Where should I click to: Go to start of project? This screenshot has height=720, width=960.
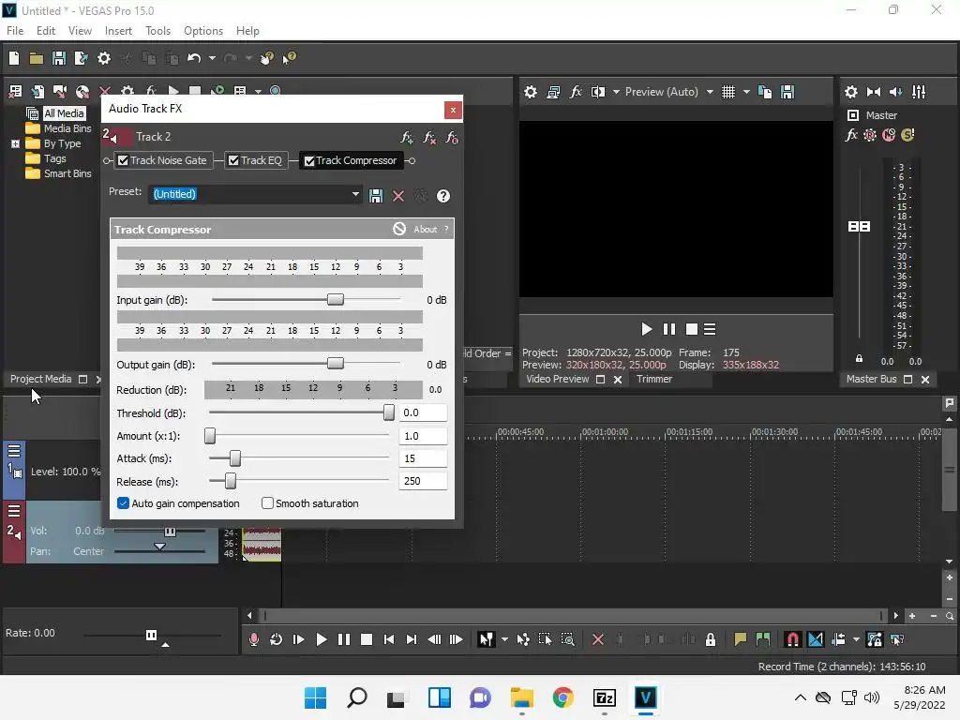click(389, 639)
